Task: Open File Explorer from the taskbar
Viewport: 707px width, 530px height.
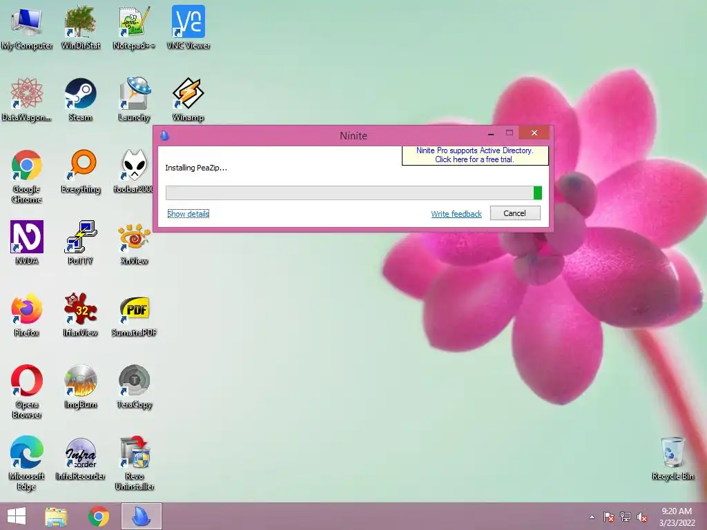Action: click(57, 516)
